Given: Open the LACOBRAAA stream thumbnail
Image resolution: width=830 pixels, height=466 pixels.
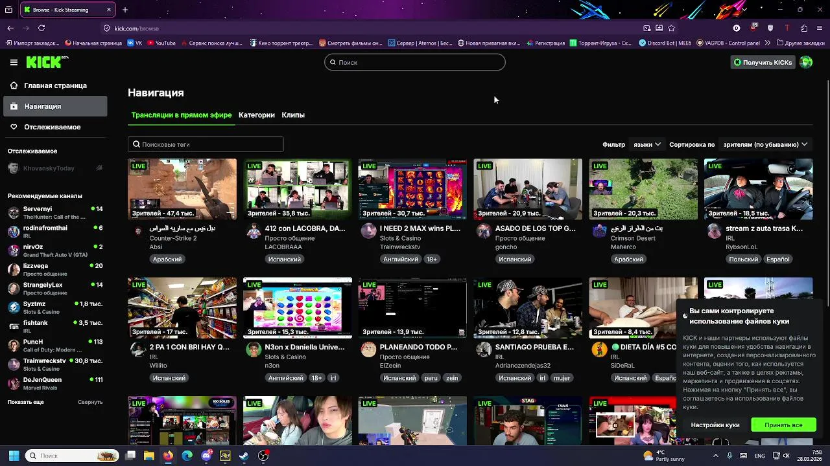Looking at the screenshot, I should (298, 189).
